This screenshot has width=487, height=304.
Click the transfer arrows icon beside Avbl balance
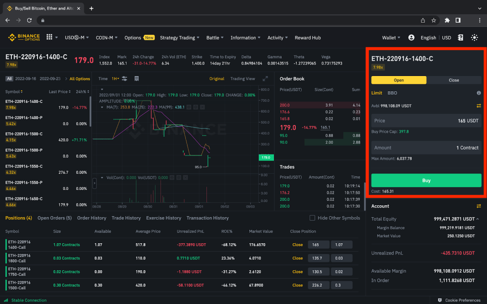[479, 105]
